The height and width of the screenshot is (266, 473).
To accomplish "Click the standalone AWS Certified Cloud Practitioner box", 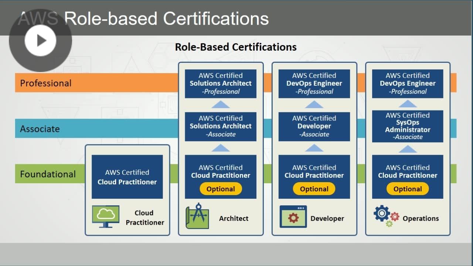I will [127, 177].
